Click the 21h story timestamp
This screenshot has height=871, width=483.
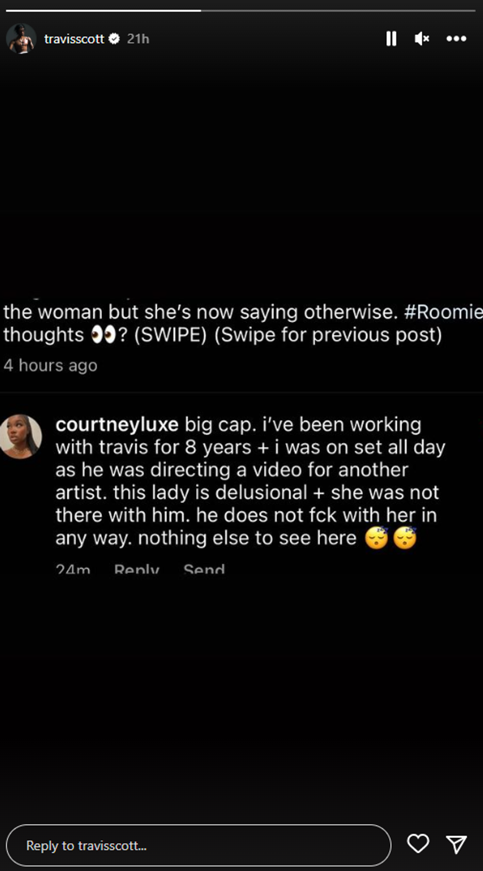click(x=138, y=38)
